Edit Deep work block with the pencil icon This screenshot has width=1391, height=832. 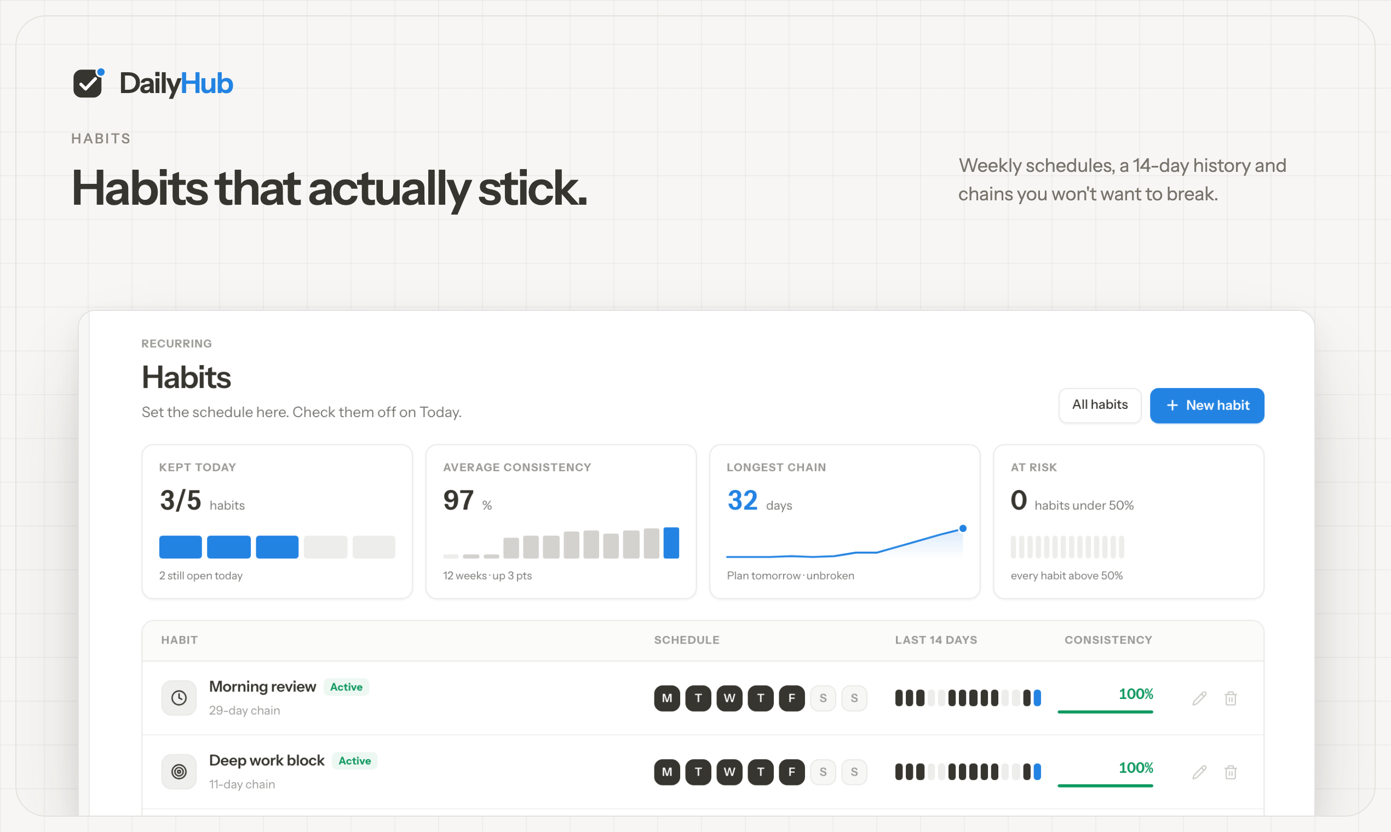(1199, 772)
